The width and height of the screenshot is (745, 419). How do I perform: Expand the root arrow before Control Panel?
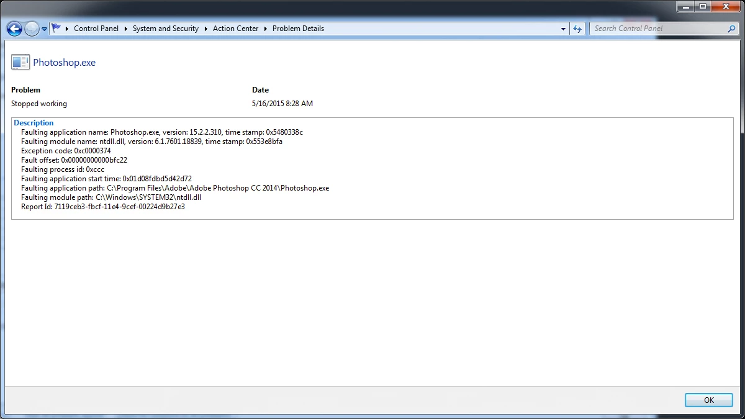coord(67,29)
